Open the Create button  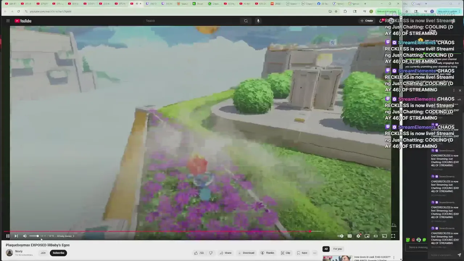point(366,21)
